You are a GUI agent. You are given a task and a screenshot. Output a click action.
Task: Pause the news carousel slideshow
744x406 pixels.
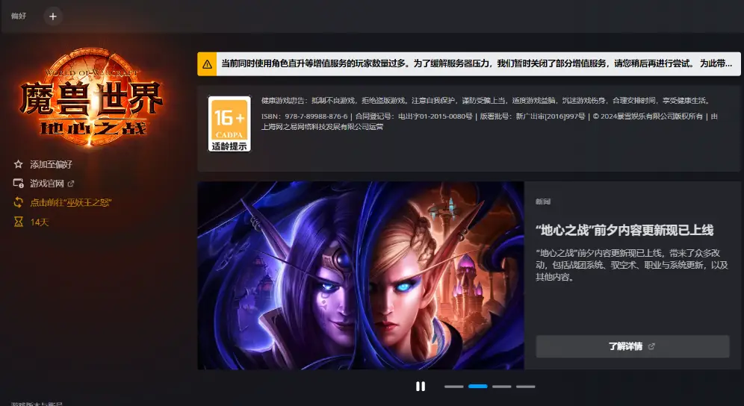(x=421, y=387)
